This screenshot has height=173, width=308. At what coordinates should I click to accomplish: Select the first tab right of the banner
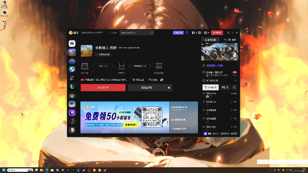(x=183, y=108)
